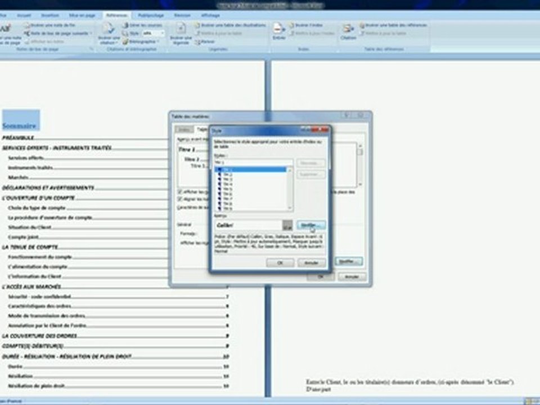The image size is (540, 405).
Task: Click Insérer une note de fin
Action: (x=49, y=25)
